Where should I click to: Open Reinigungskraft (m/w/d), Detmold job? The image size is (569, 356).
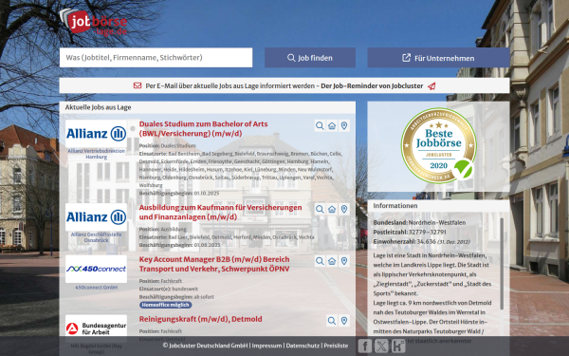(201, 319)
